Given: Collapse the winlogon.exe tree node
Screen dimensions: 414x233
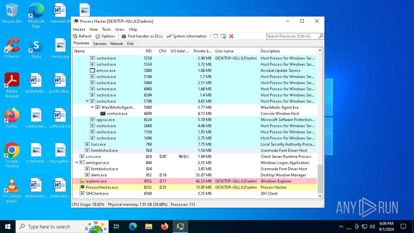Looking at the screenshot, I should 77,163.
